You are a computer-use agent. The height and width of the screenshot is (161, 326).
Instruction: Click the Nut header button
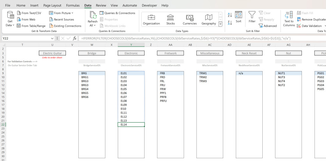(288, 53)
